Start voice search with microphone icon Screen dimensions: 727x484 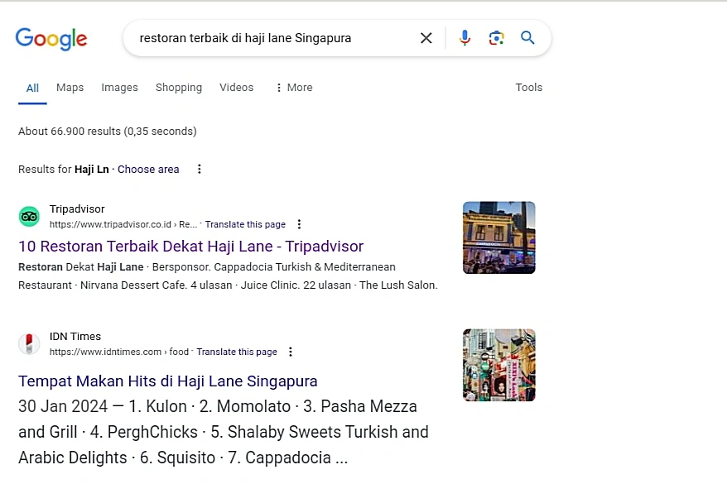(x=465, y=38)
